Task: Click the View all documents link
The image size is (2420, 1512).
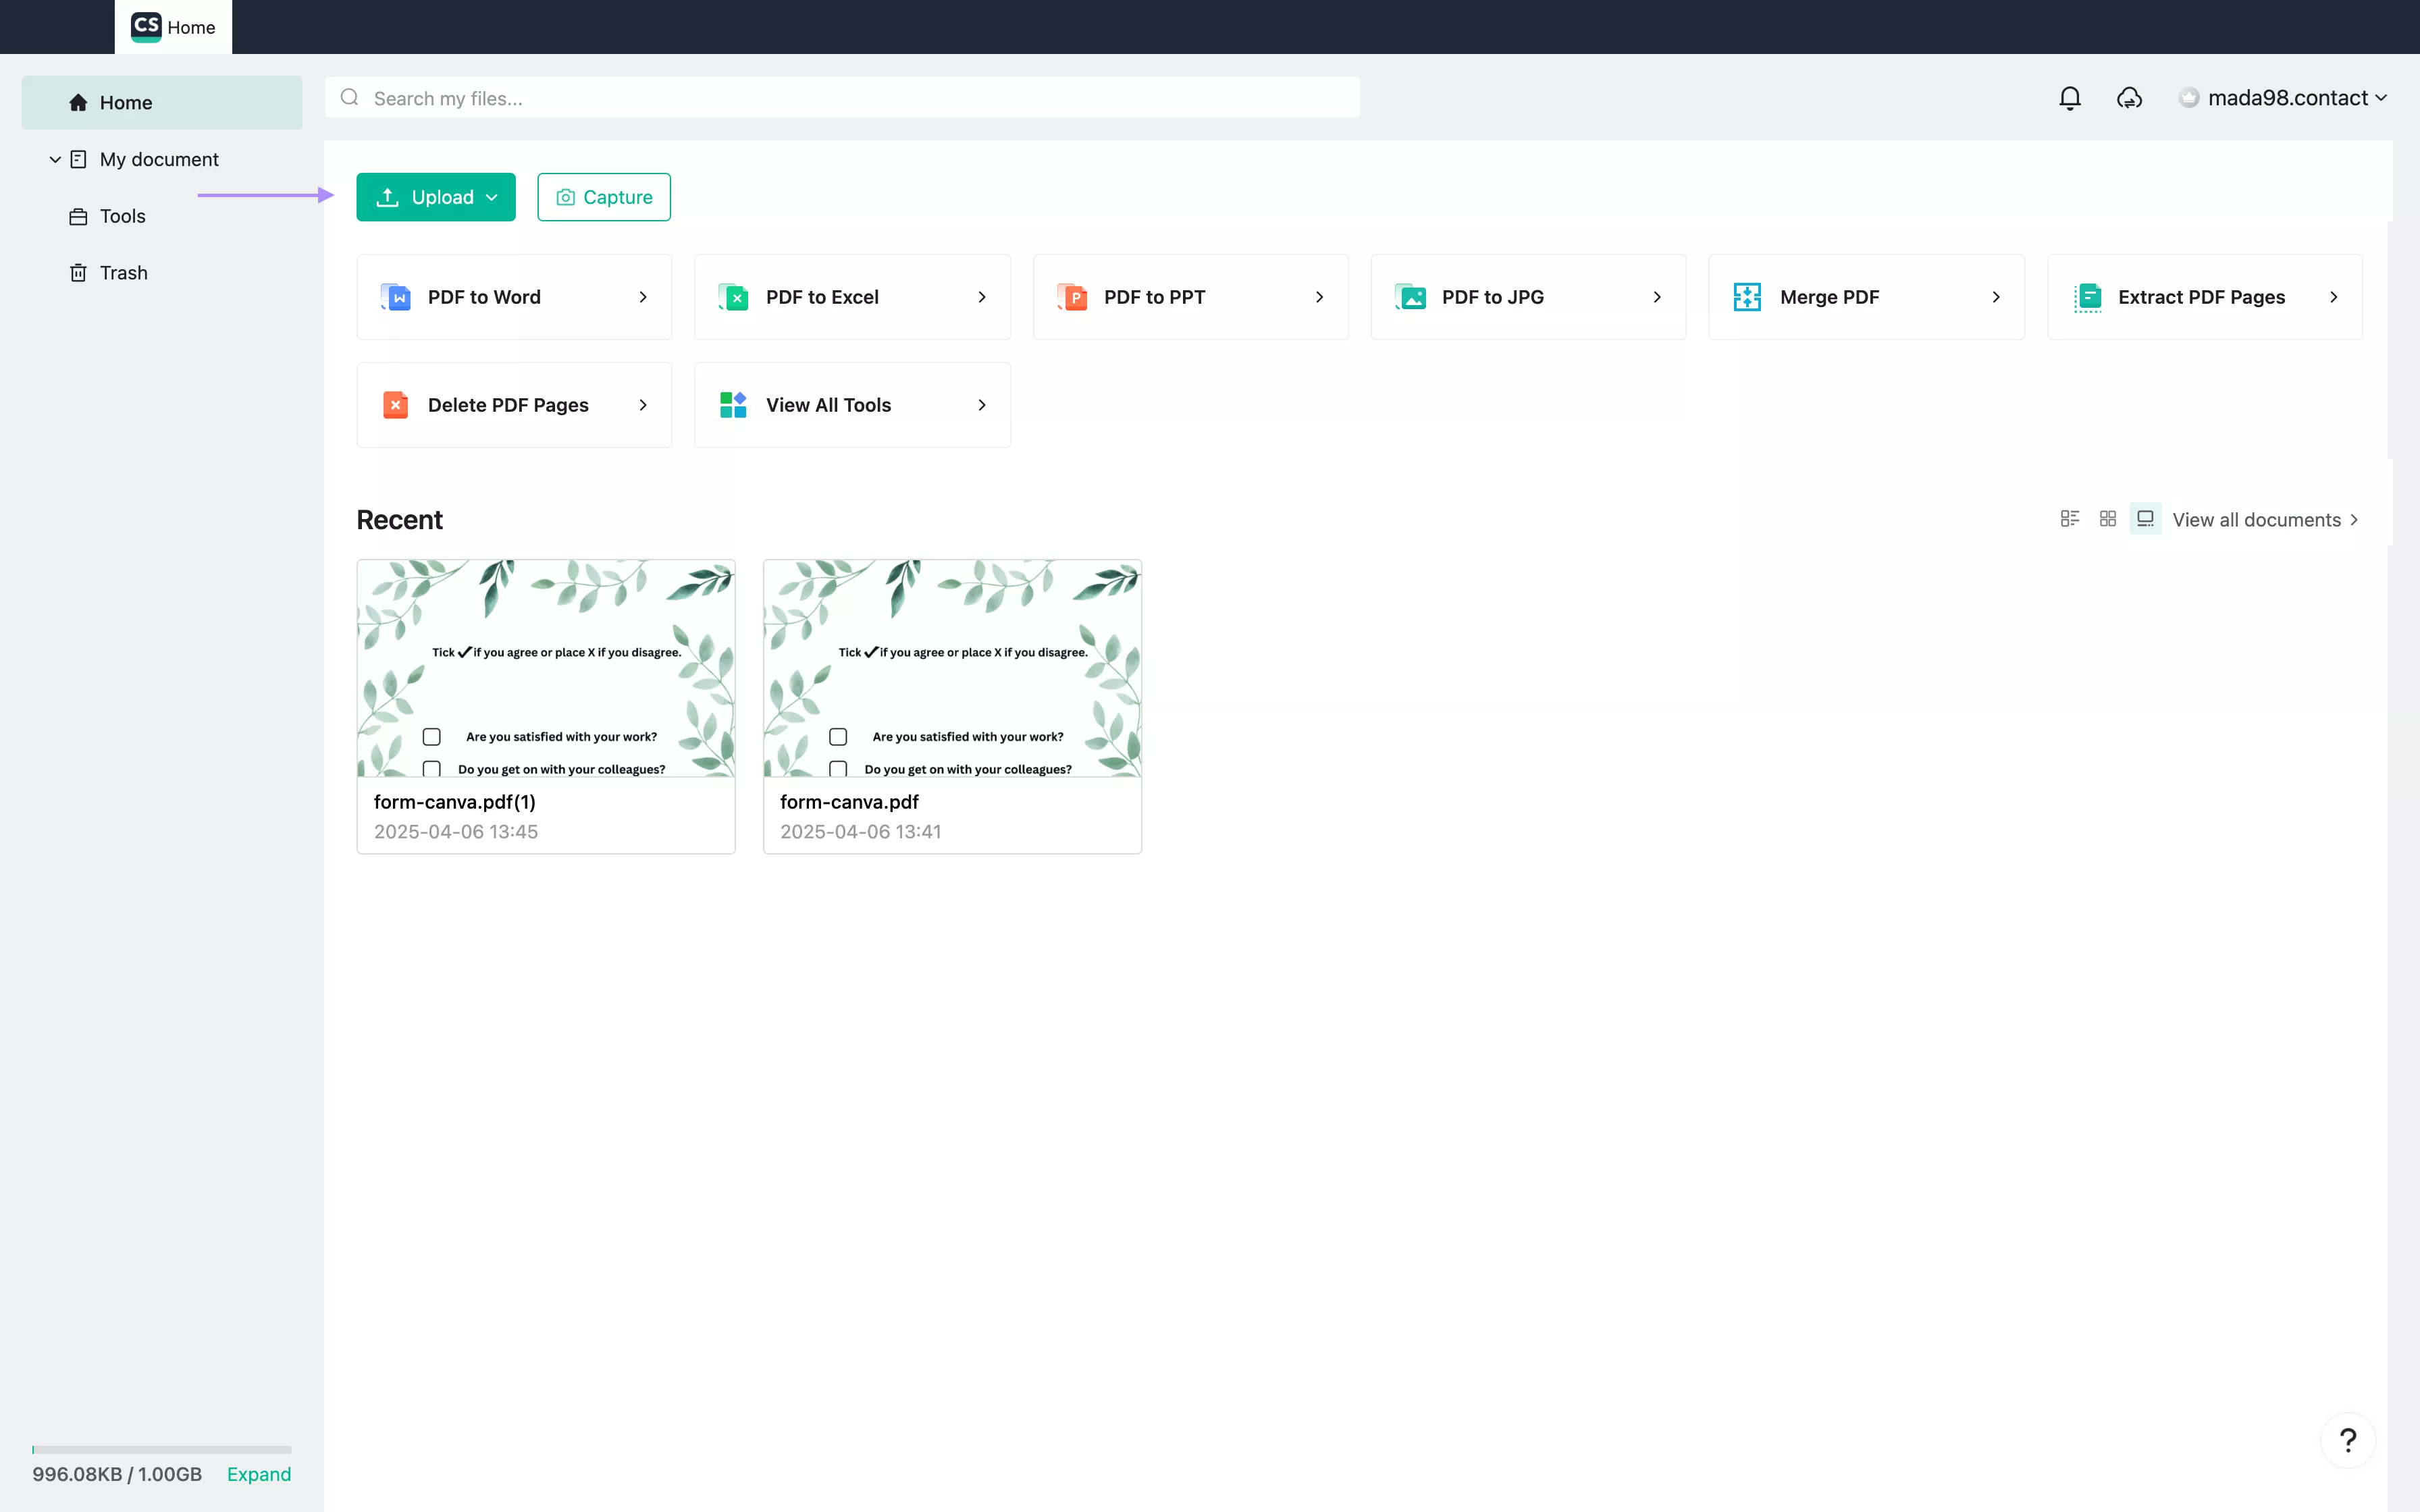Action: pos(2264,520)
